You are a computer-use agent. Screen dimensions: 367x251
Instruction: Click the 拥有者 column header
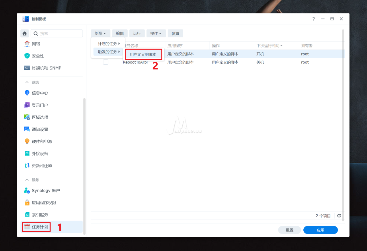click(319, 46)
